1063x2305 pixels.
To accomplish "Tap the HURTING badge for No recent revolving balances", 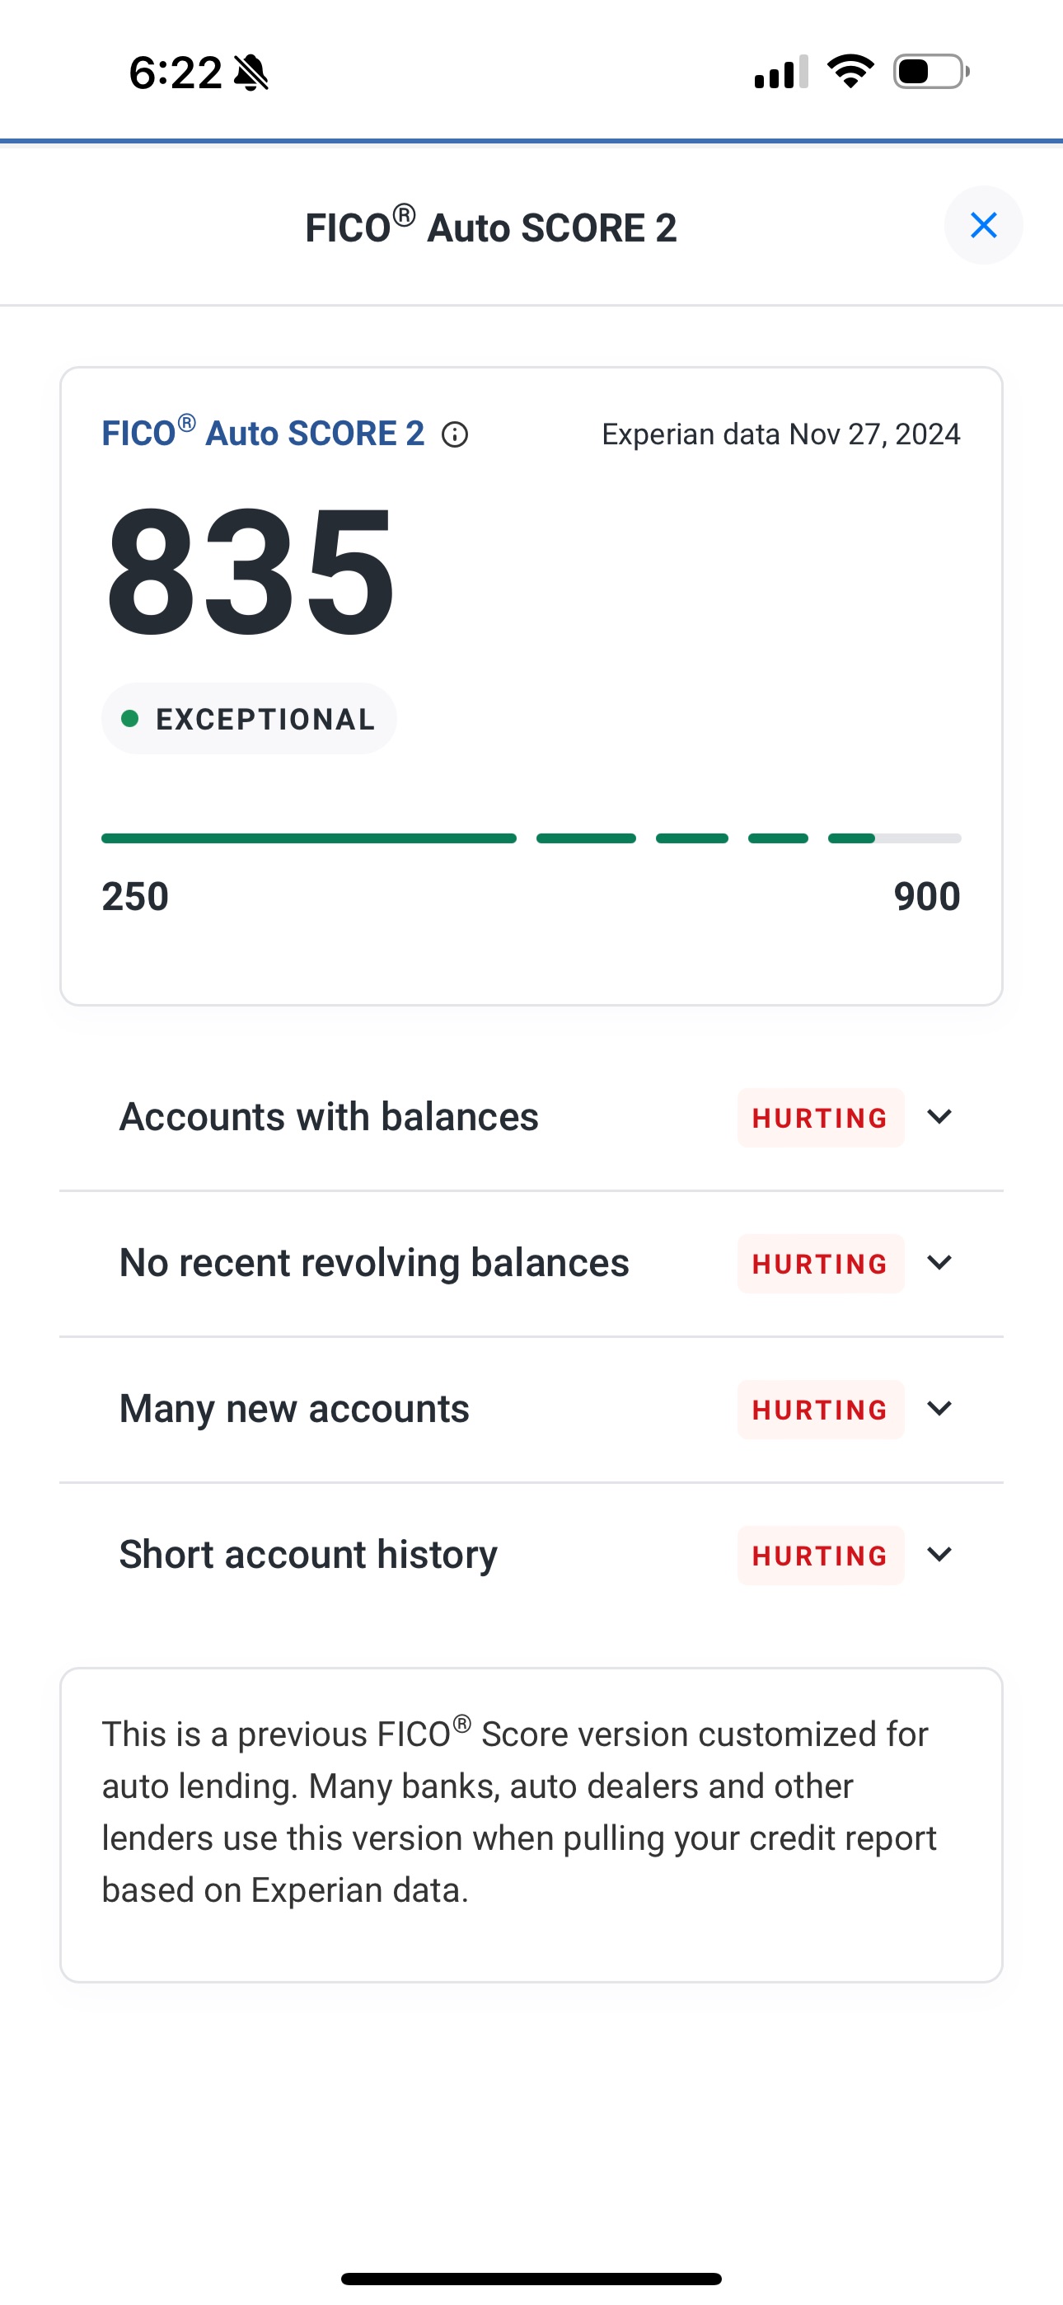I will pos(820,1264).
